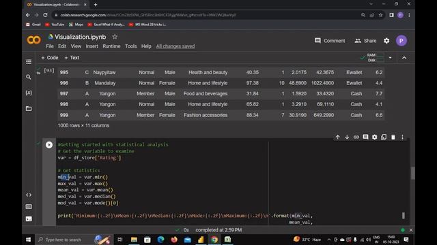Image resolution: width=437 pixels, height=245 pixels.
Task: Open the Help menu
Action: [x=146, y=46]
